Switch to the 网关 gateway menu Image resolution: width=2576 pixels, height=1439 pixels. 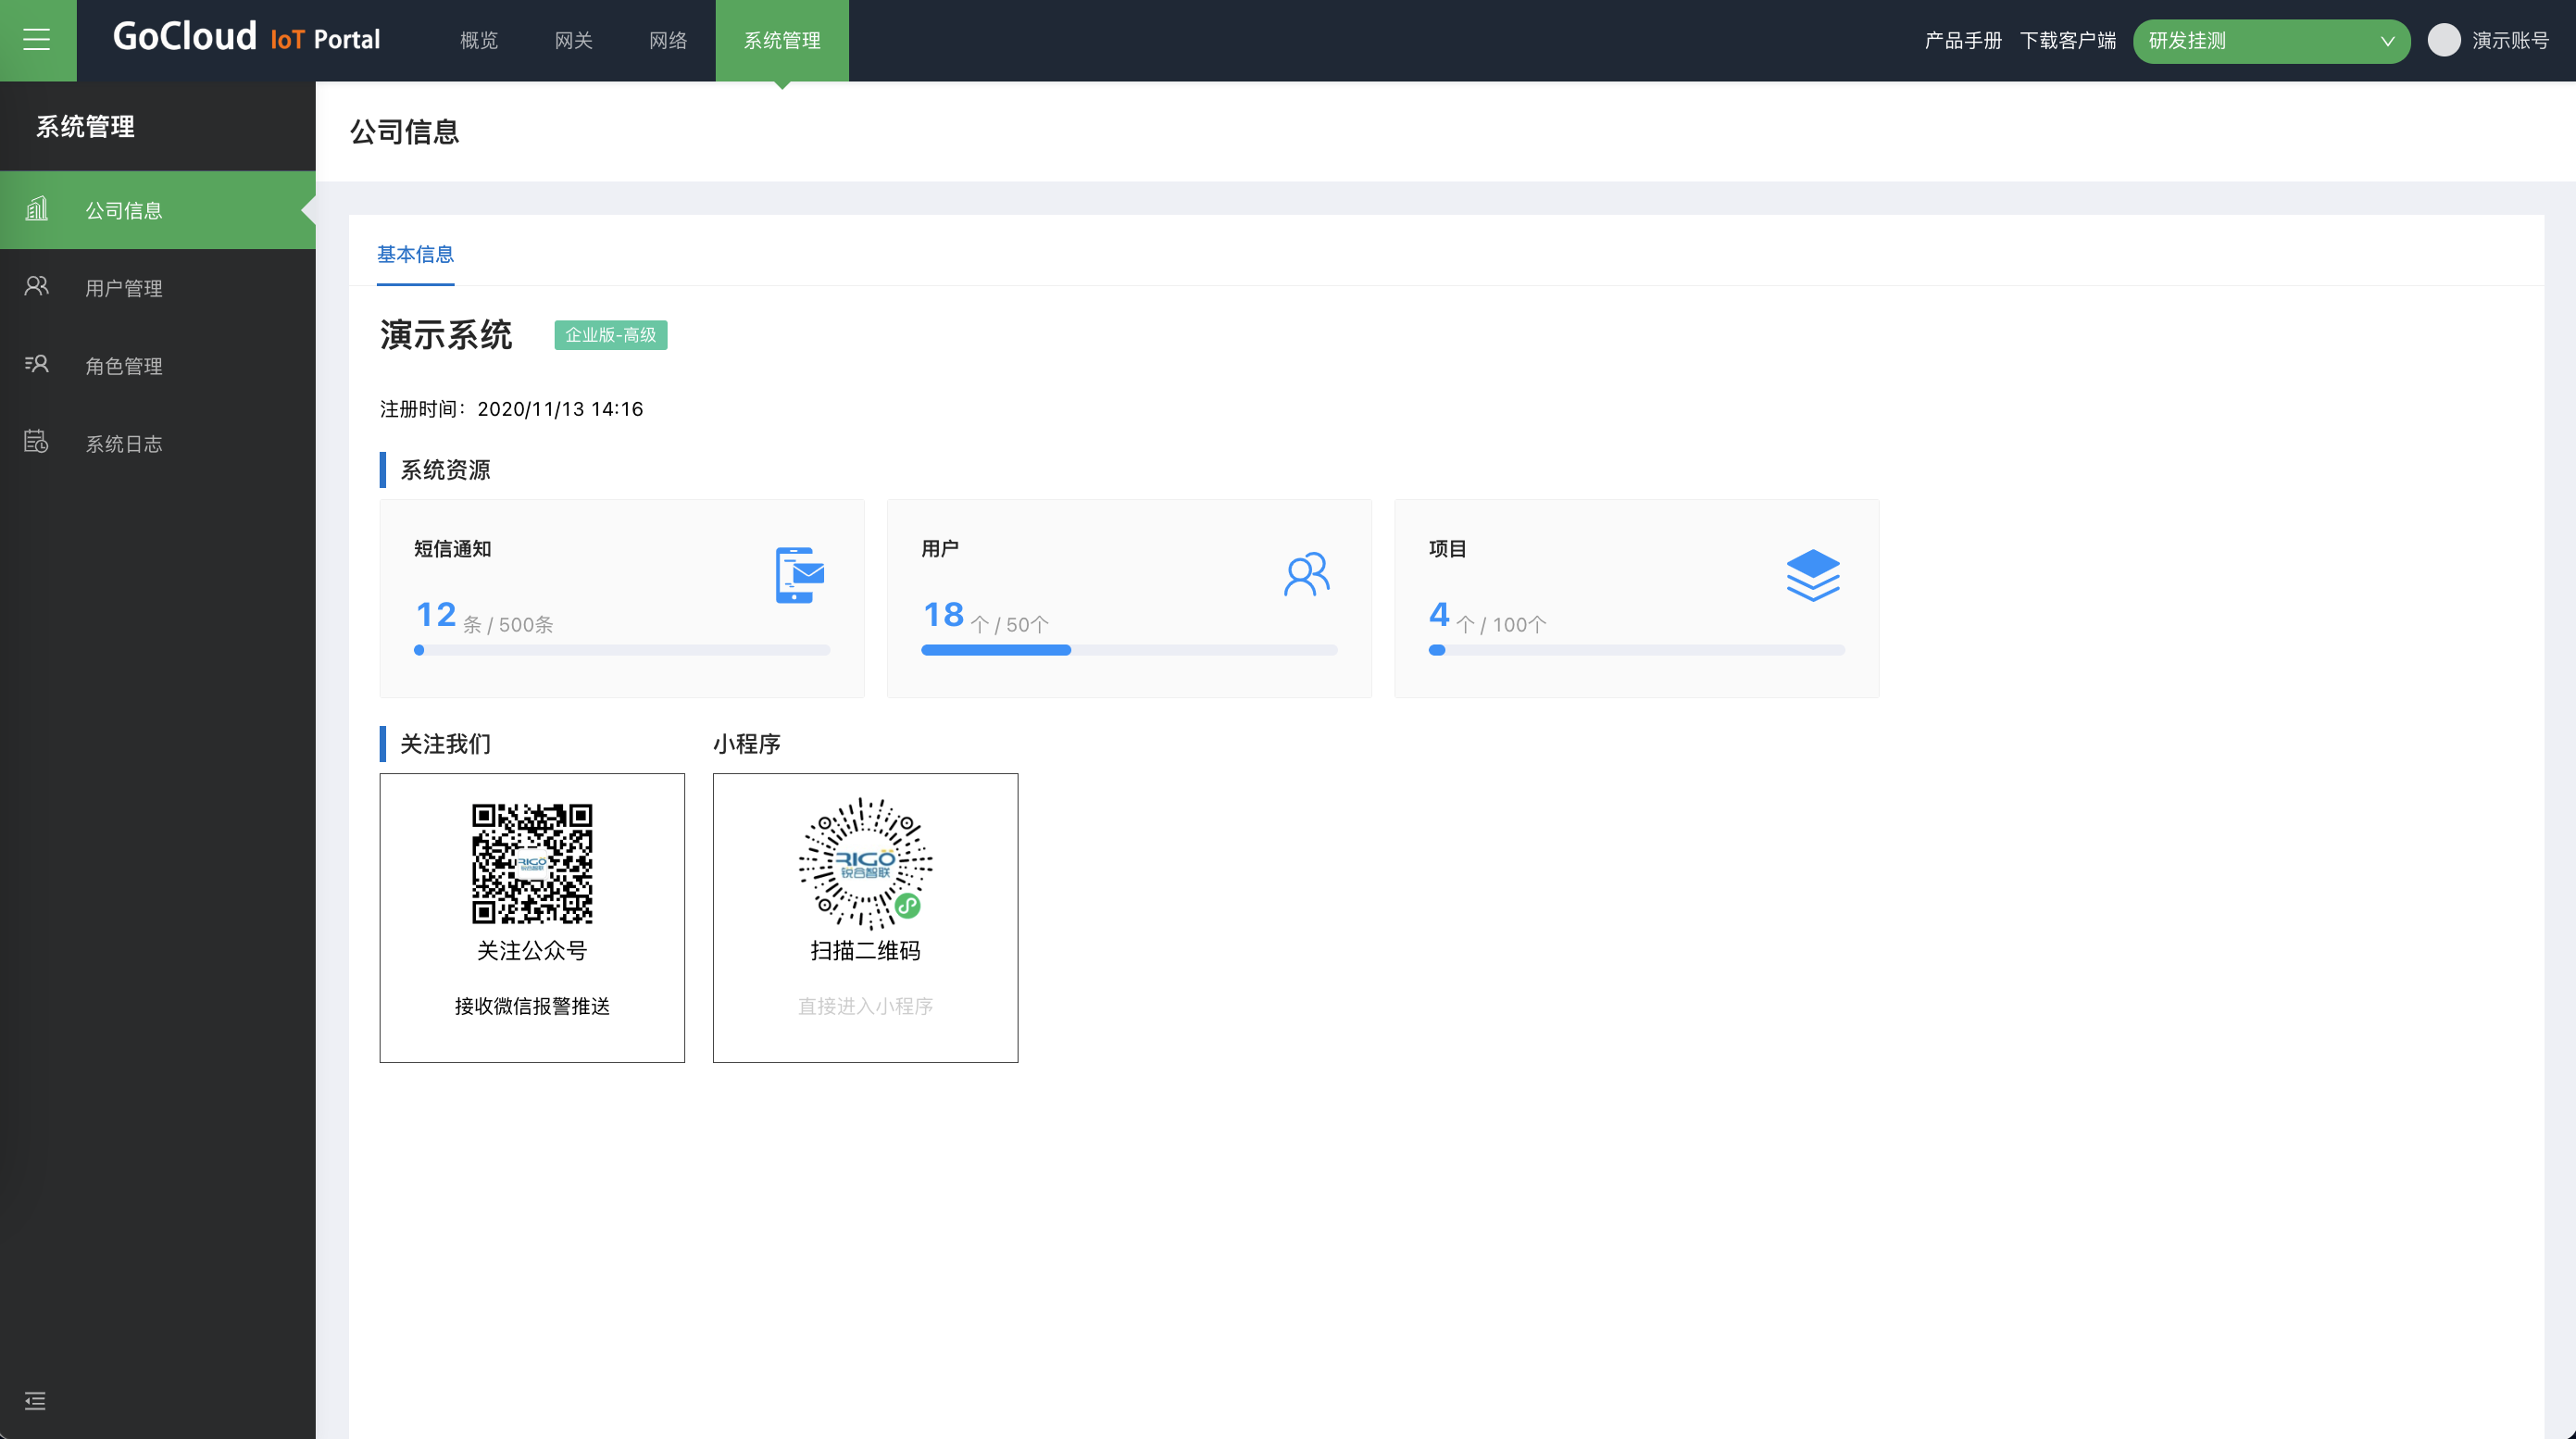[573, 40]
